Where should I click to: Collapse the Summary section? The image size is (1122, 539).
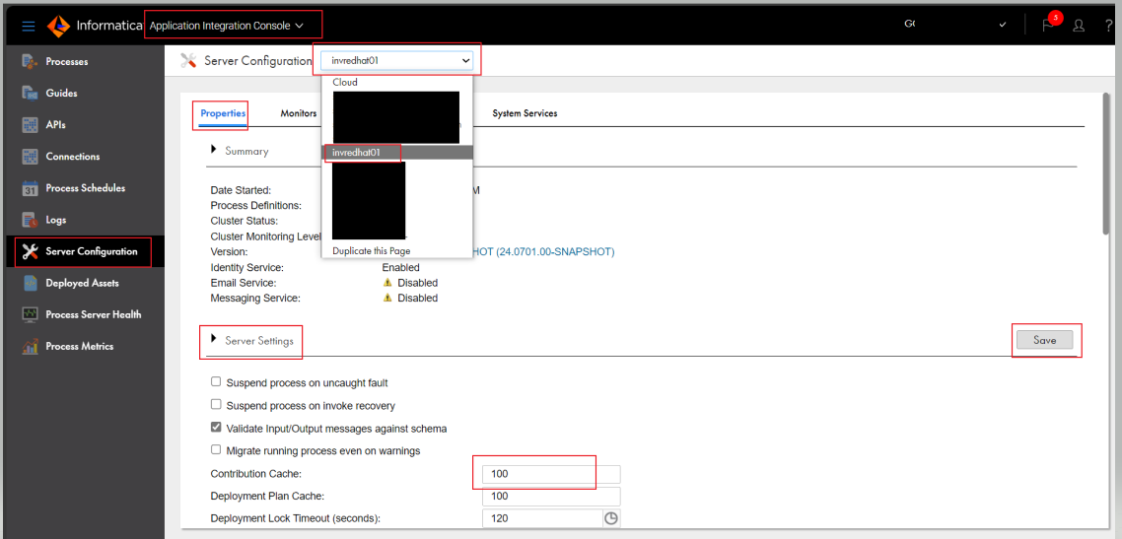pos(213,150)
